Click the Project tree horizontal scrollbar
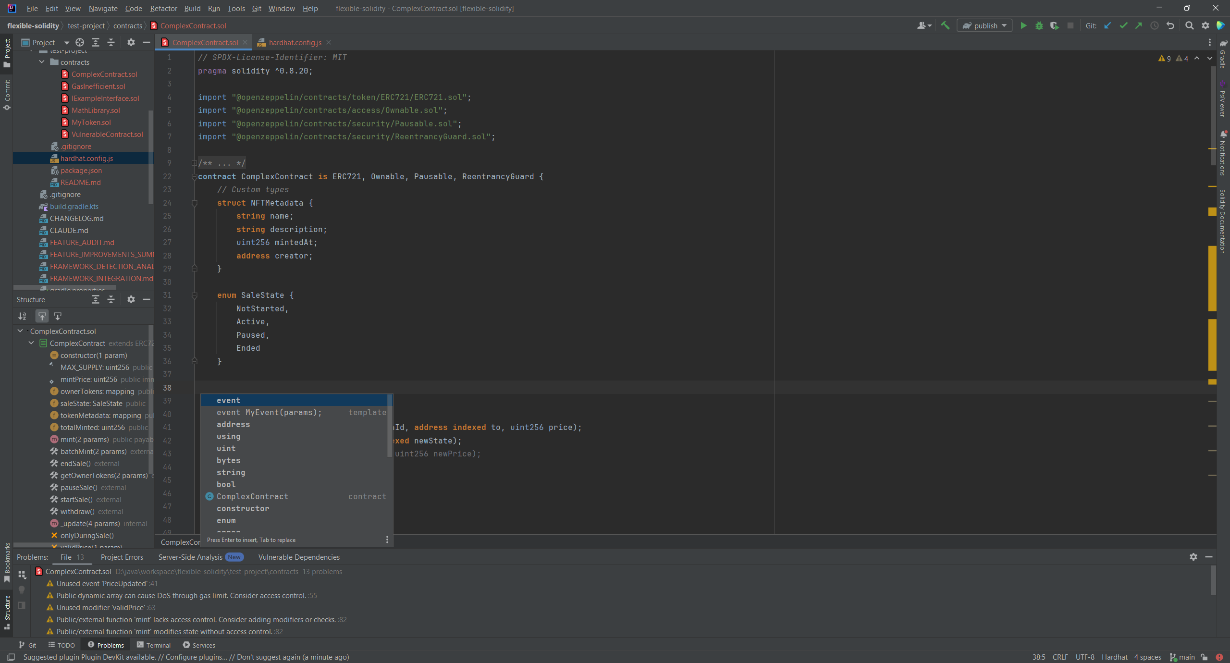Image resolution: width=1230 pixels, height=663 pixels. click(x=65, y=288)
